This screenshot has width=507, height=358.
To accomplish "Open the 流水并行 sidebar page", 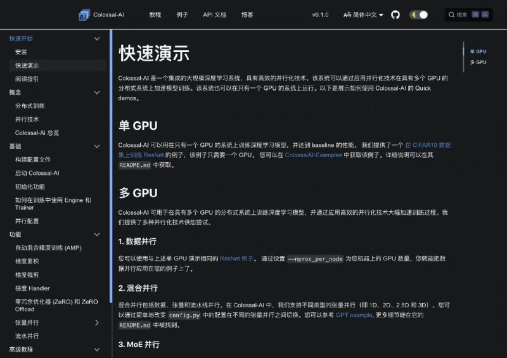I will pos(27,336).
